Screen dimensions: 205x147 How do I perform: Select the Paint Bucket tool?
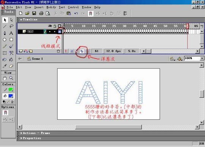pyautogui.click(x=11, y=59)
